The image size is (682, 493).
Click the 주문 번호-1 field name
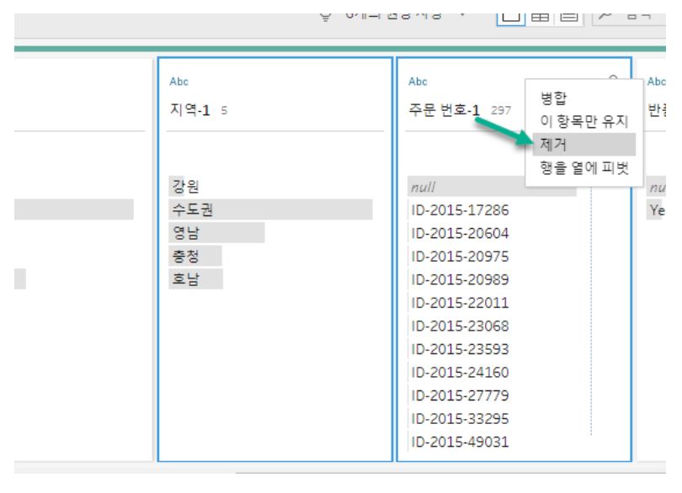coord(444,110)
